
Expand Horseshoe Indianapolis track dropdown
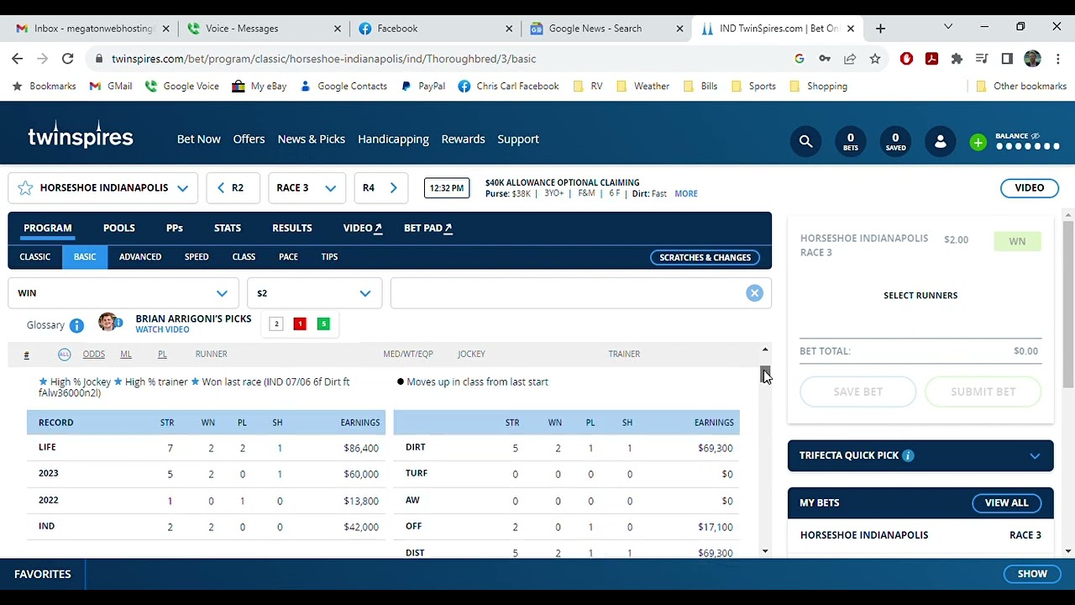pyautogui.click(x=182, y=188)
